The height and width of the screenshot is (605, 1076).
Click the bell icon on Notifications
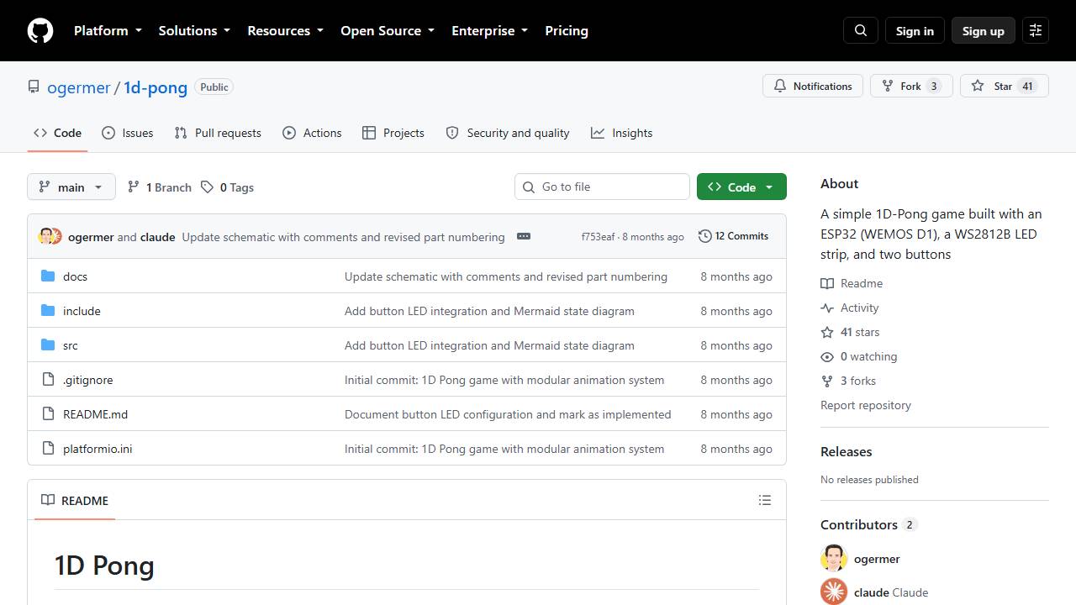point(780,87)
